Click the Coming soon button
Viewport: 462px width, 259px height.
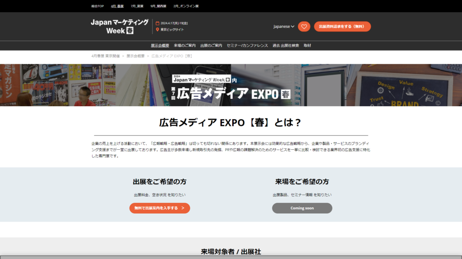point(302,208)
